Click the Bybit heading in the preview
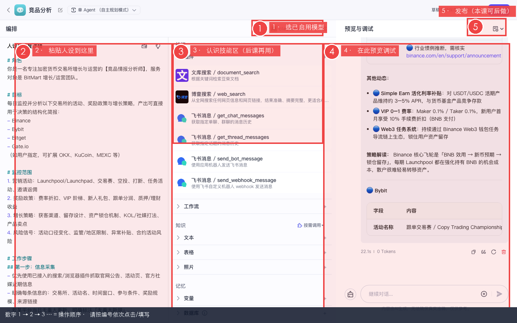517x323 pixels. click(381, 191)
